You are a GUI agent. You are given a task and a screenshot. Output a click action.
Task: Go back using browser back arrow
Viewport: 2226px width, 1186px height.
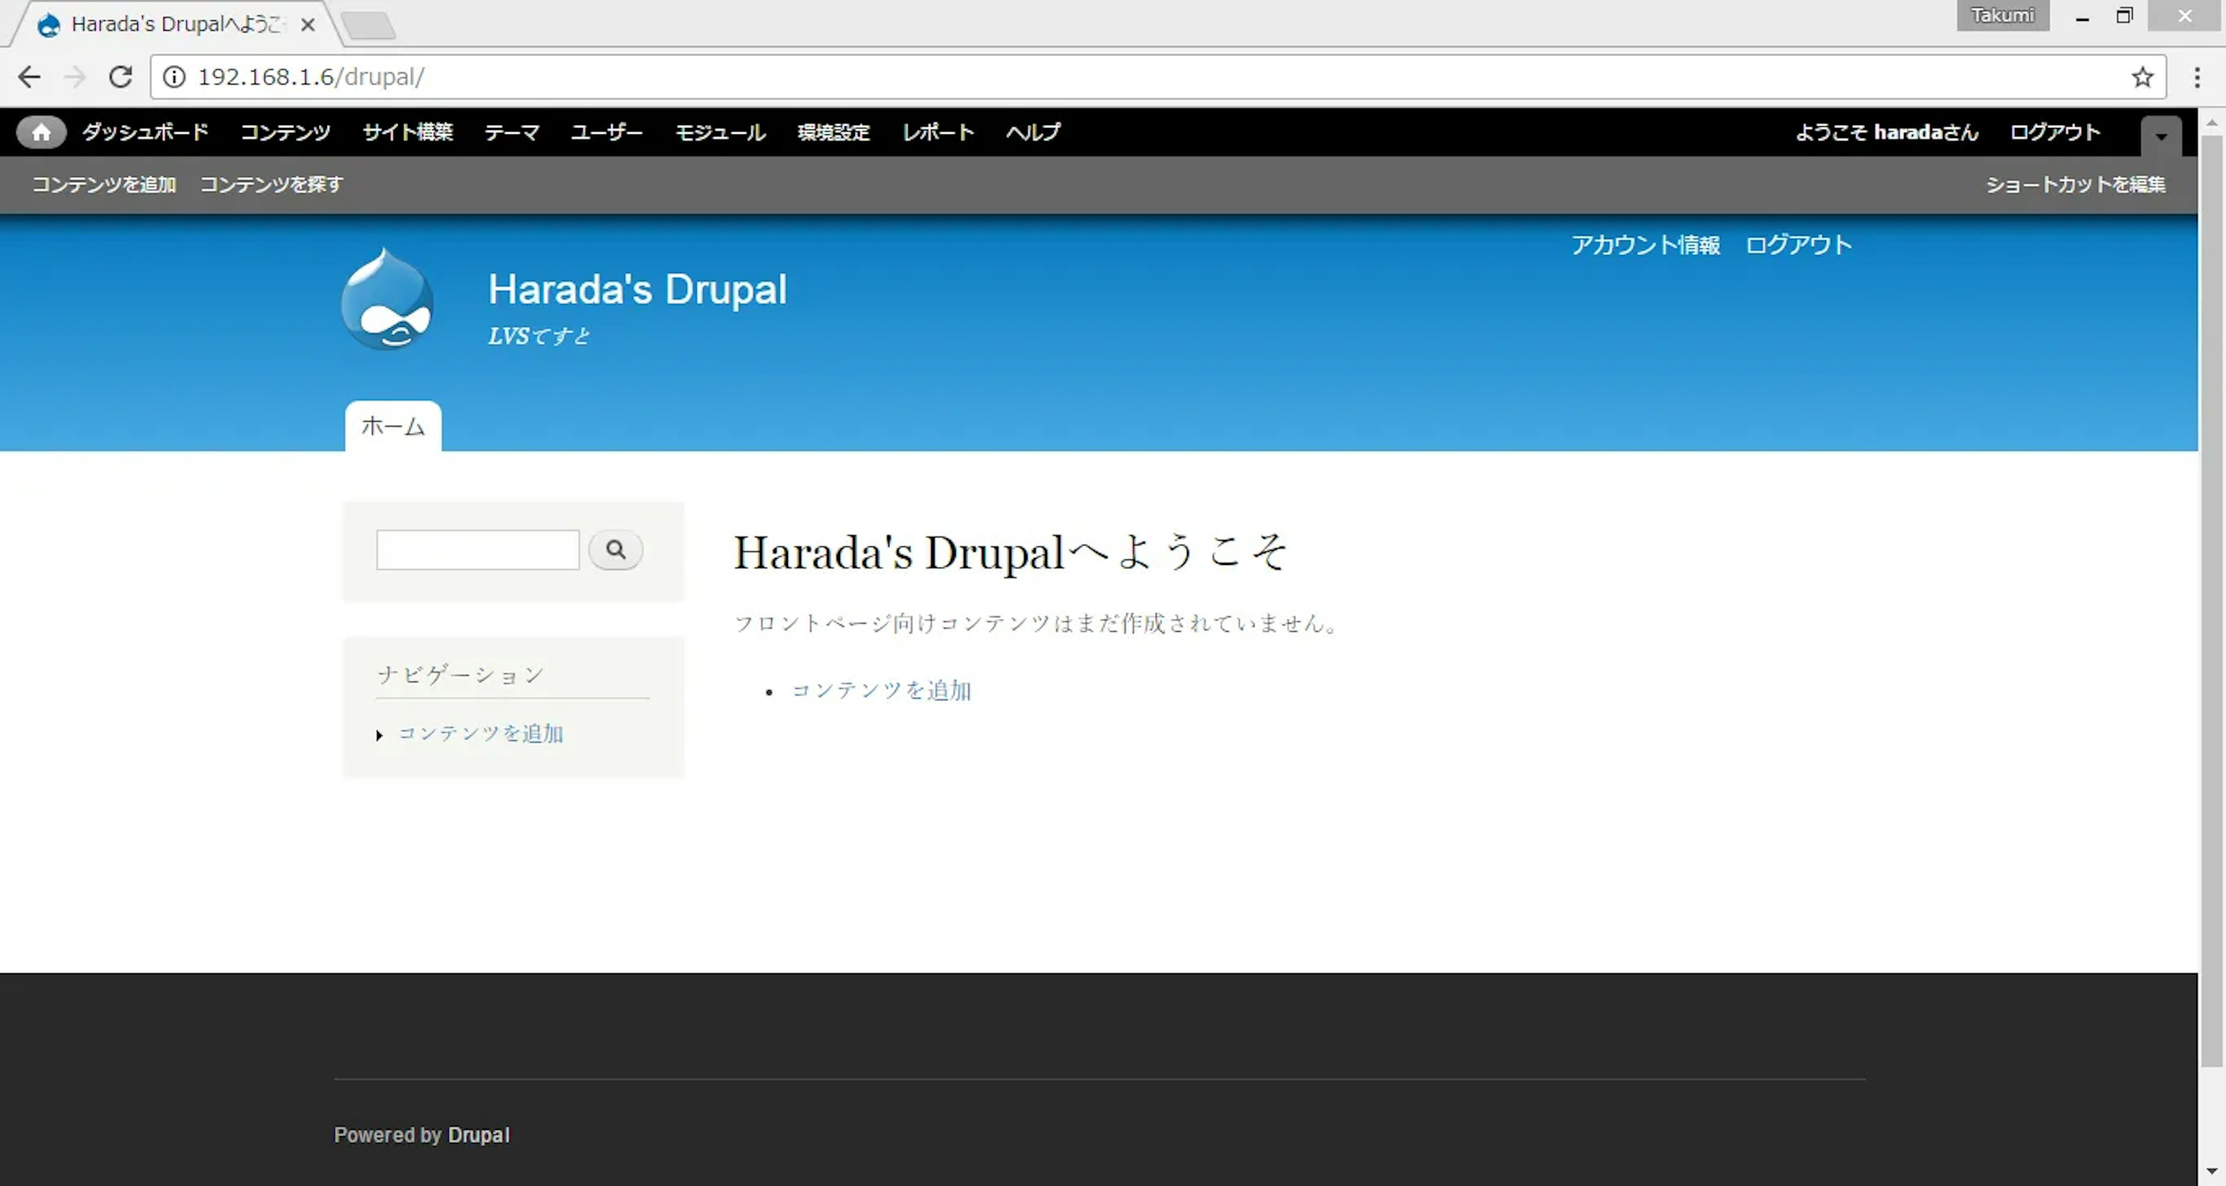pos(30,77)
